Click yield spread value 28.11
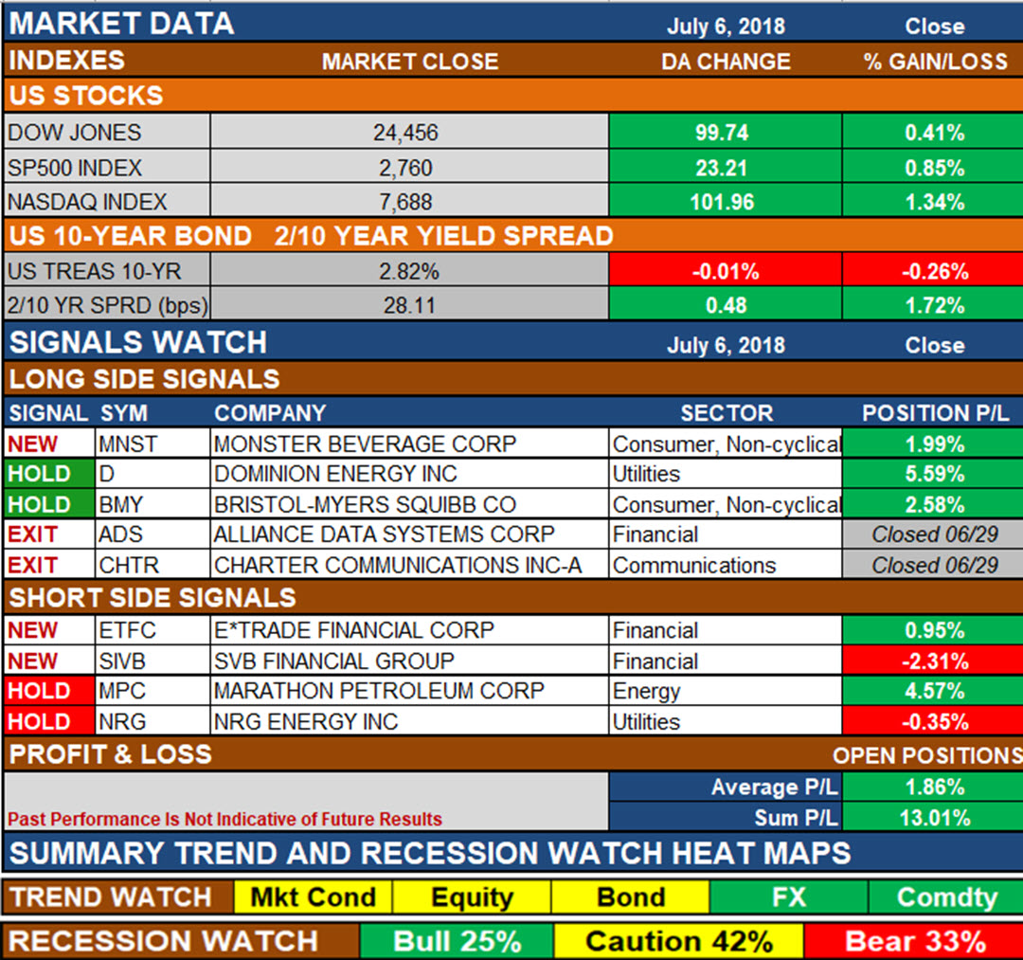 (x=409, y=305)
